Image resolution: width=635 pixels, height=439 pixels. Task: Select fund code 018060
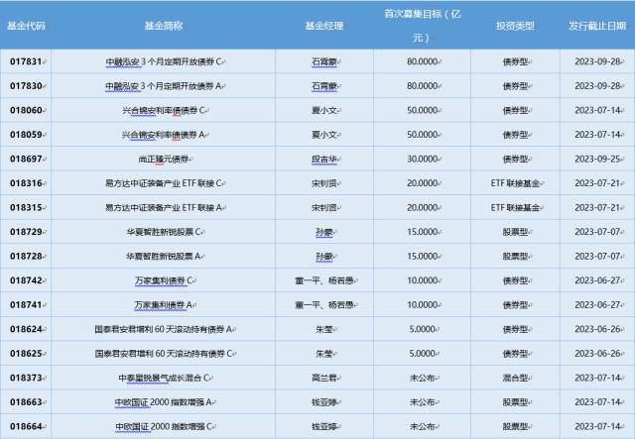(x=26, y=110)
